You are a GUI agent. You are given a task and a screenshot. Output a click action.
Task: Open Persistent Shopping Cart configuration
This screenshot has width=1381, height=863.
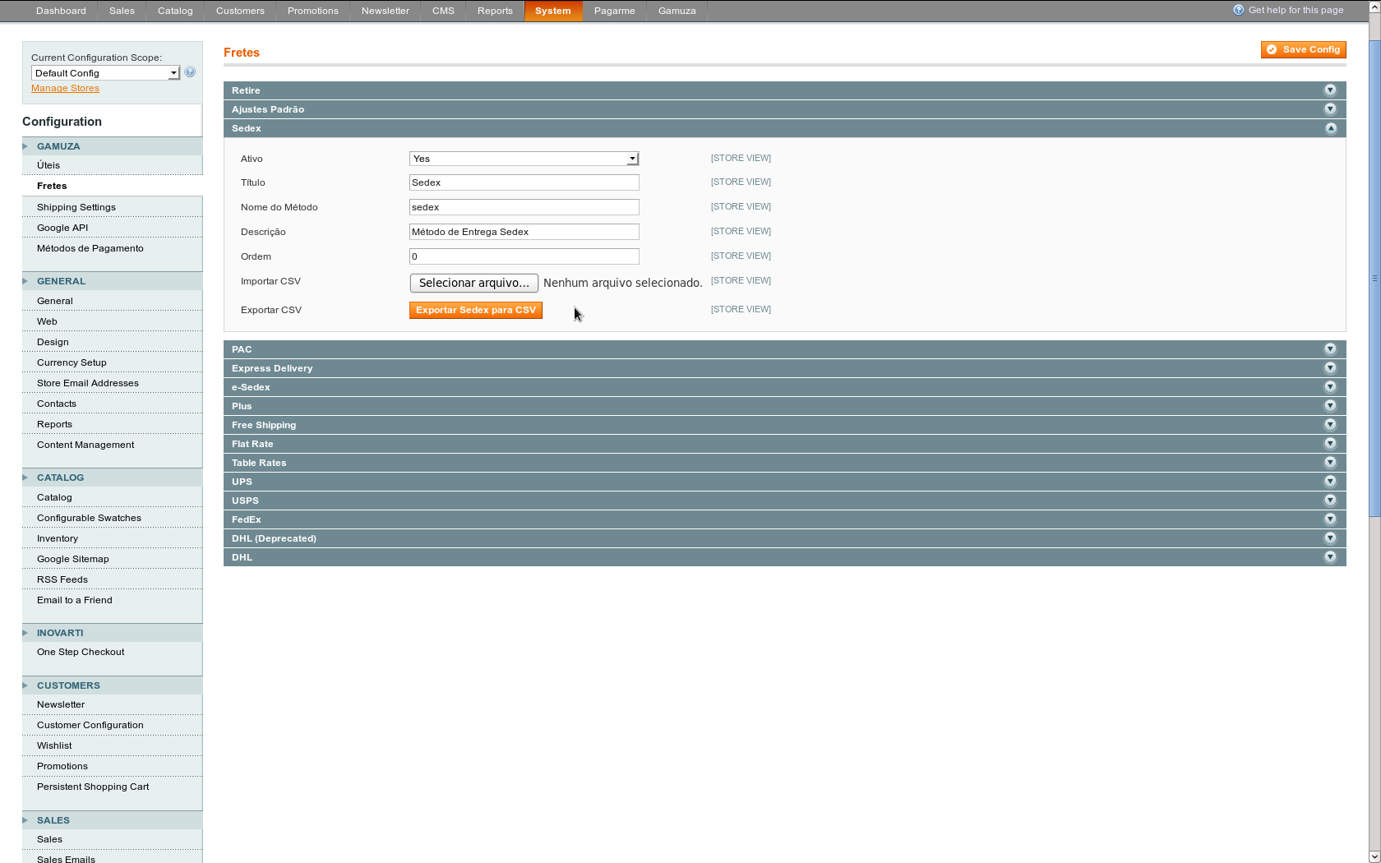tap(112, 787)
